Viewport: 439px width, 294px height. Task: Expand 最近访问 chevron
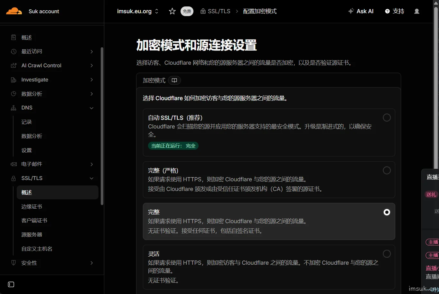click(92, 52)
